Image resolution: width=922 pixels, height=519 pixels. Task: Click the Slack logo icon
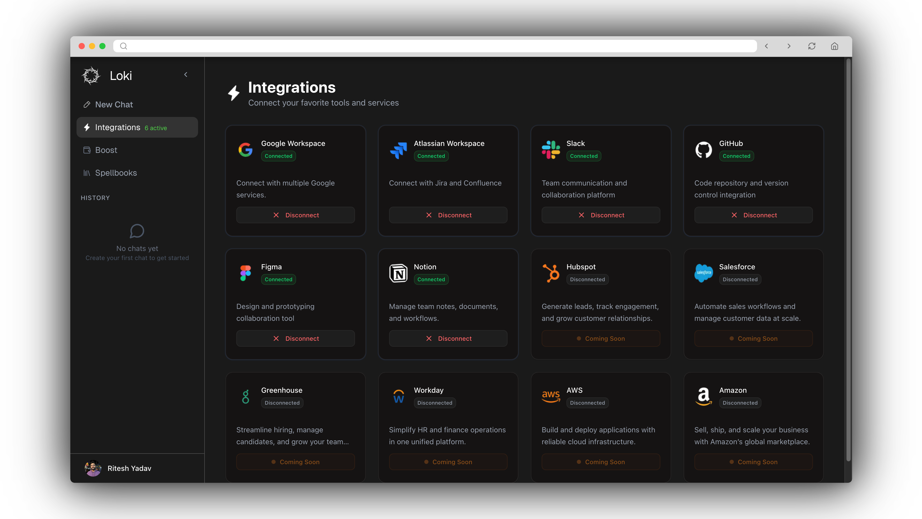[x=551, y=150]
